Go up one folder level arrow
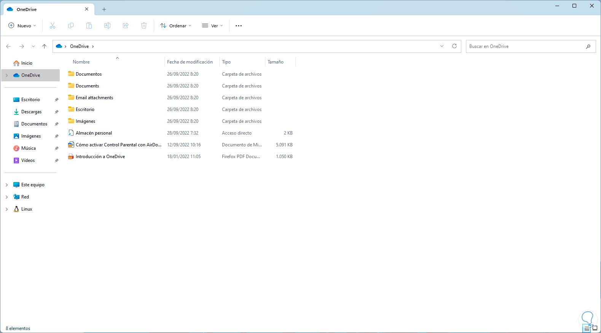The height and width of the screenshot is (333, 601). click(x=44, y=46)
